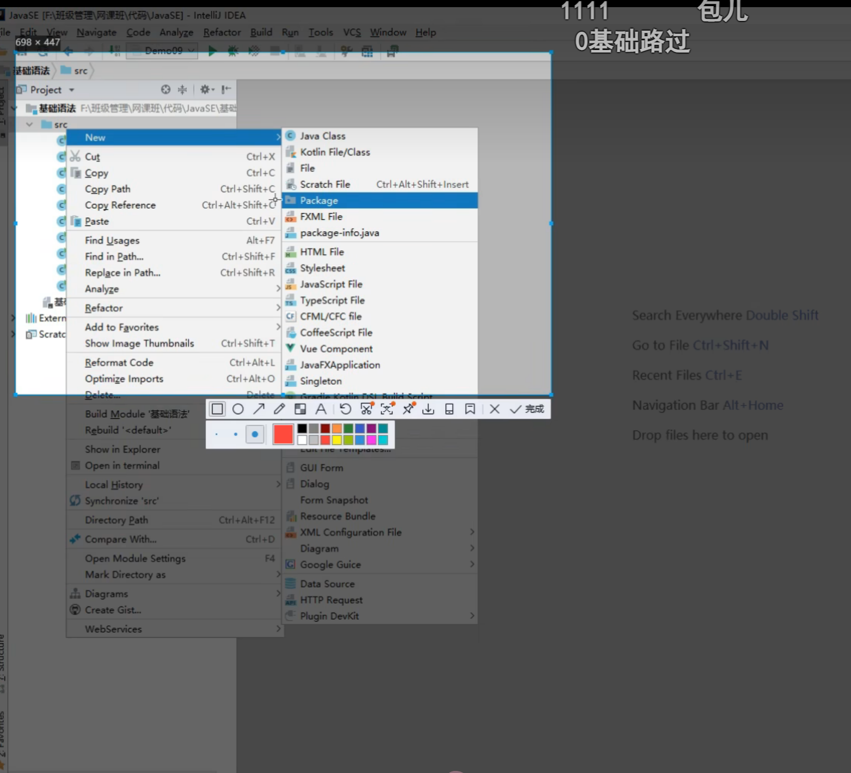Open the VCS menu
The image size is (851, 773).
tap(352, 32)
